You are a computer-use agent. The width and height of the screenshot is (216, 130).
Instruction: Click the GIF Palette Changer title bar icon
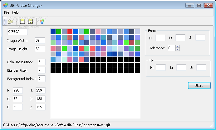tap(6, 5)
